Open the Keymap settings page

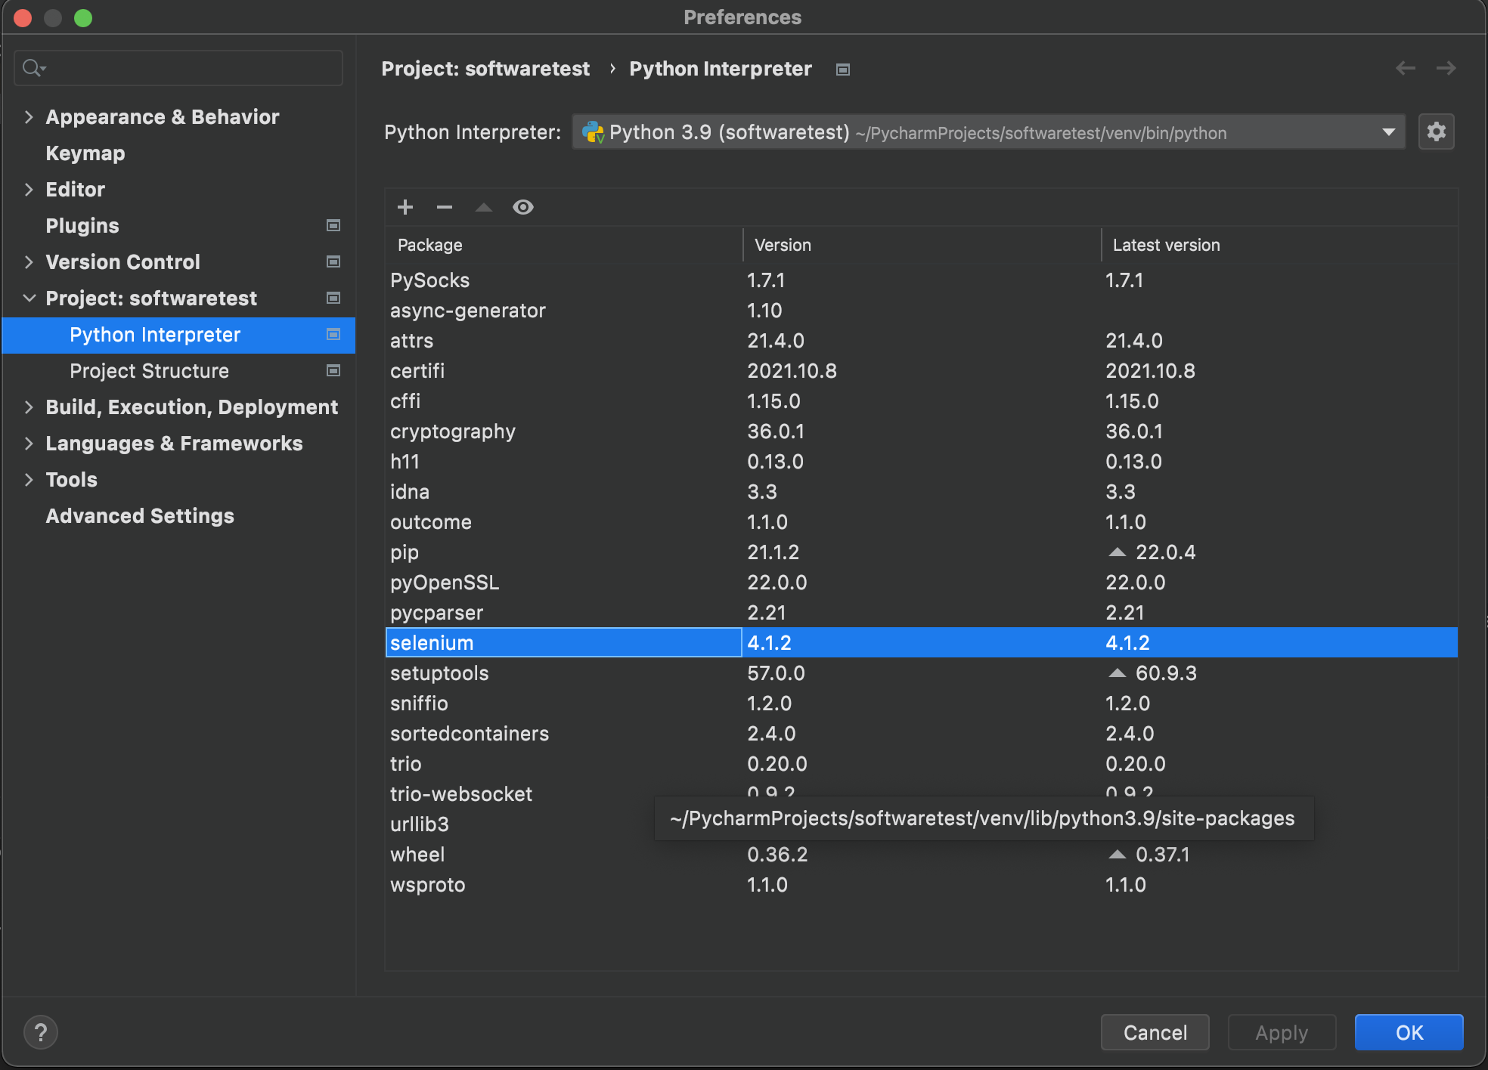pos(85,153)
